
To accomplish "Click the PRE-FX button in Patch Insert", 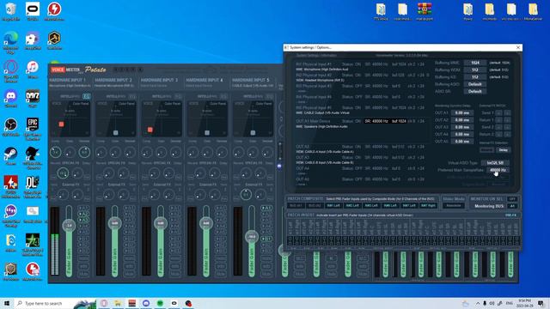I will click(510, 215).
